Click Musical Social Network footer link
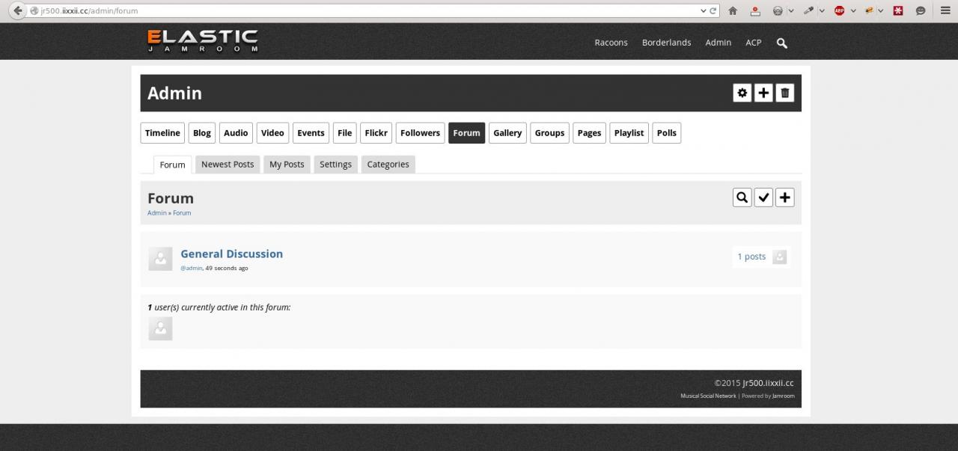The height and width of the screenshot is (451, 958). point(708,396)
